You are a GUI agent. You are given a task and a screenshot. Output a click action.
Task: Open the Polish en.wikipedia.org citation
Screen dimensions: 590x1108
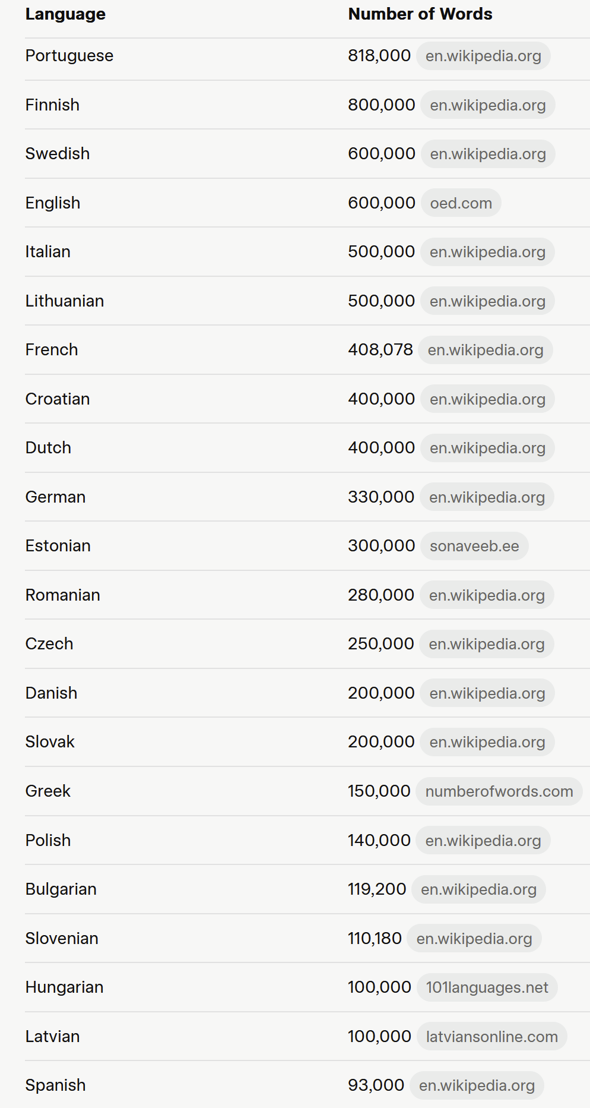coord(483,841)
